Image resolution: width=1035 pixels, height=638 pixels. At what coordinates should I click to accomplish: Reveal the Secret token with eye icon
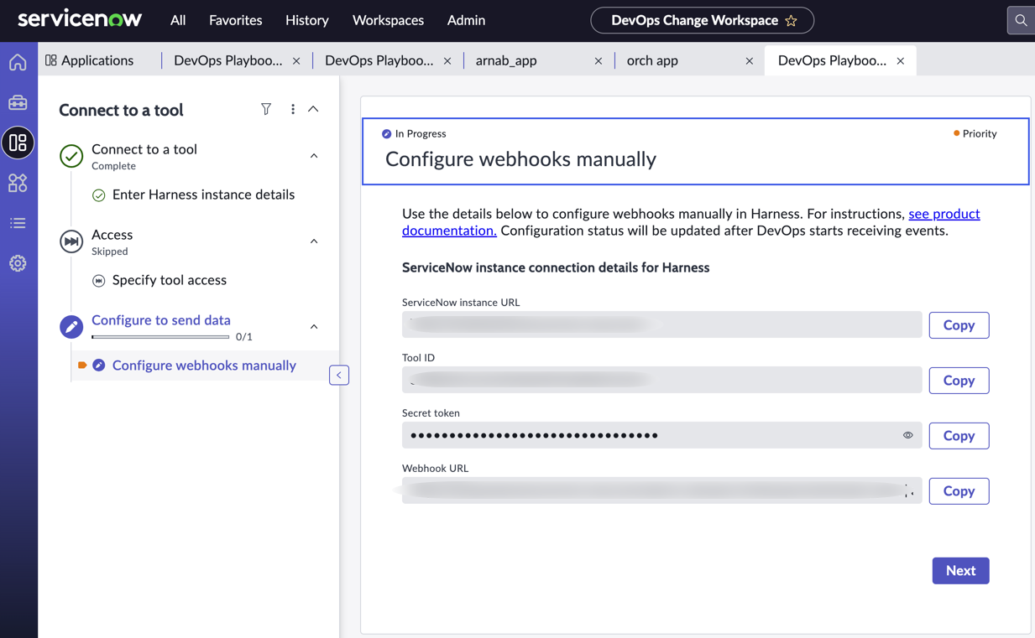[907, 435]
